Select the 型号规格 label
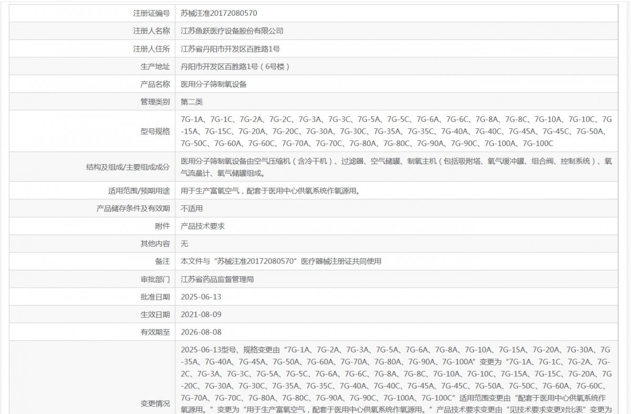This screenshot has height=414, width=631. (x=155, y=132)
